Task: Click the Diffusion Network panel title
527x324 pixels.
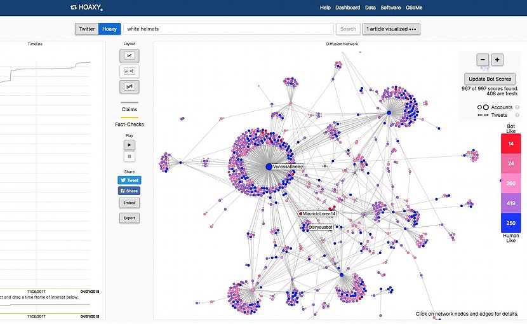Action: (342, 44)
